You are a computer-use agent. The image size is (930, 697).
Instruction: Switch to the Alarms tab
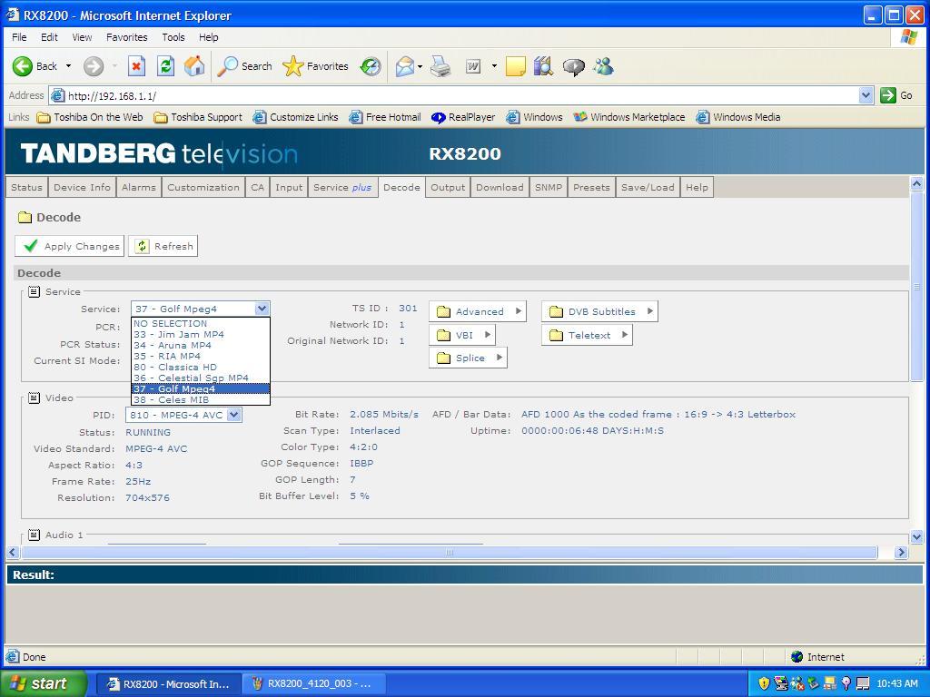click(138, 187)
